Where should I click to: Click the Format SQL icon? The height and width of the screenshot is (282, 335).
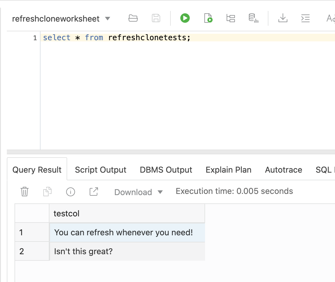[x=305, y=18]
